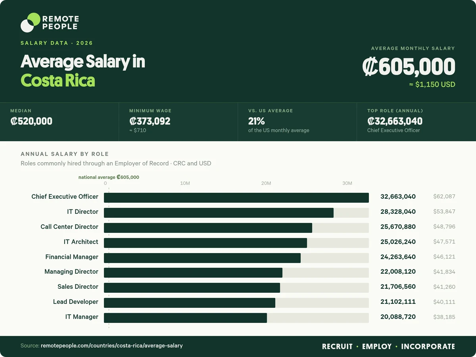Click the 21% statistic
The image size is (476, 357).
pos(257,121)
